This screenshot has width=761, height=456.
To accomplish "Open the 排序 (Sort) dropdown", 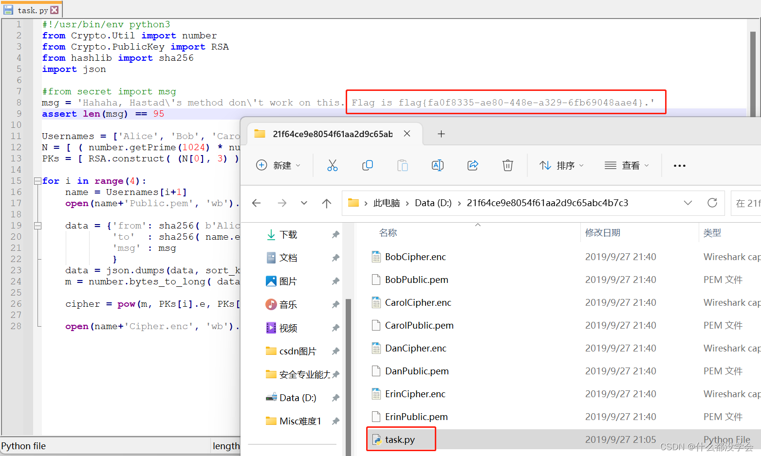I will click(561, 166).
